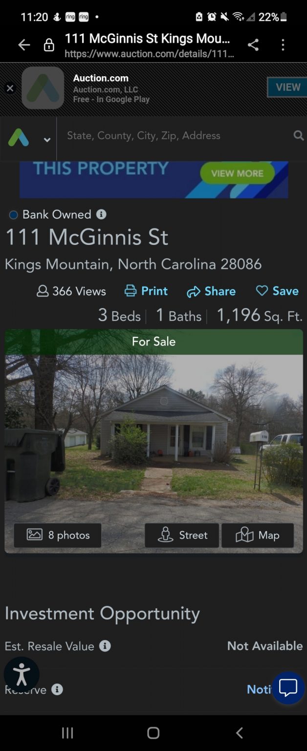Share the 111 McGinnis St listing
The width and height of the screenshot is (307, 751).
[211, 291]
